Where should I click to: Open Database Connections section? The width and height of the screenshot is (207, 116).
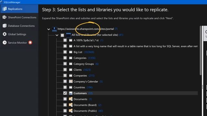(x=19, y=26)
